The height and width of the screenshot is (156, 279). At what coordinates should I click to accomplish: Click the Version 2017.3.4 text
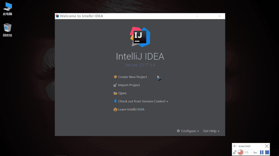point(140,65)
